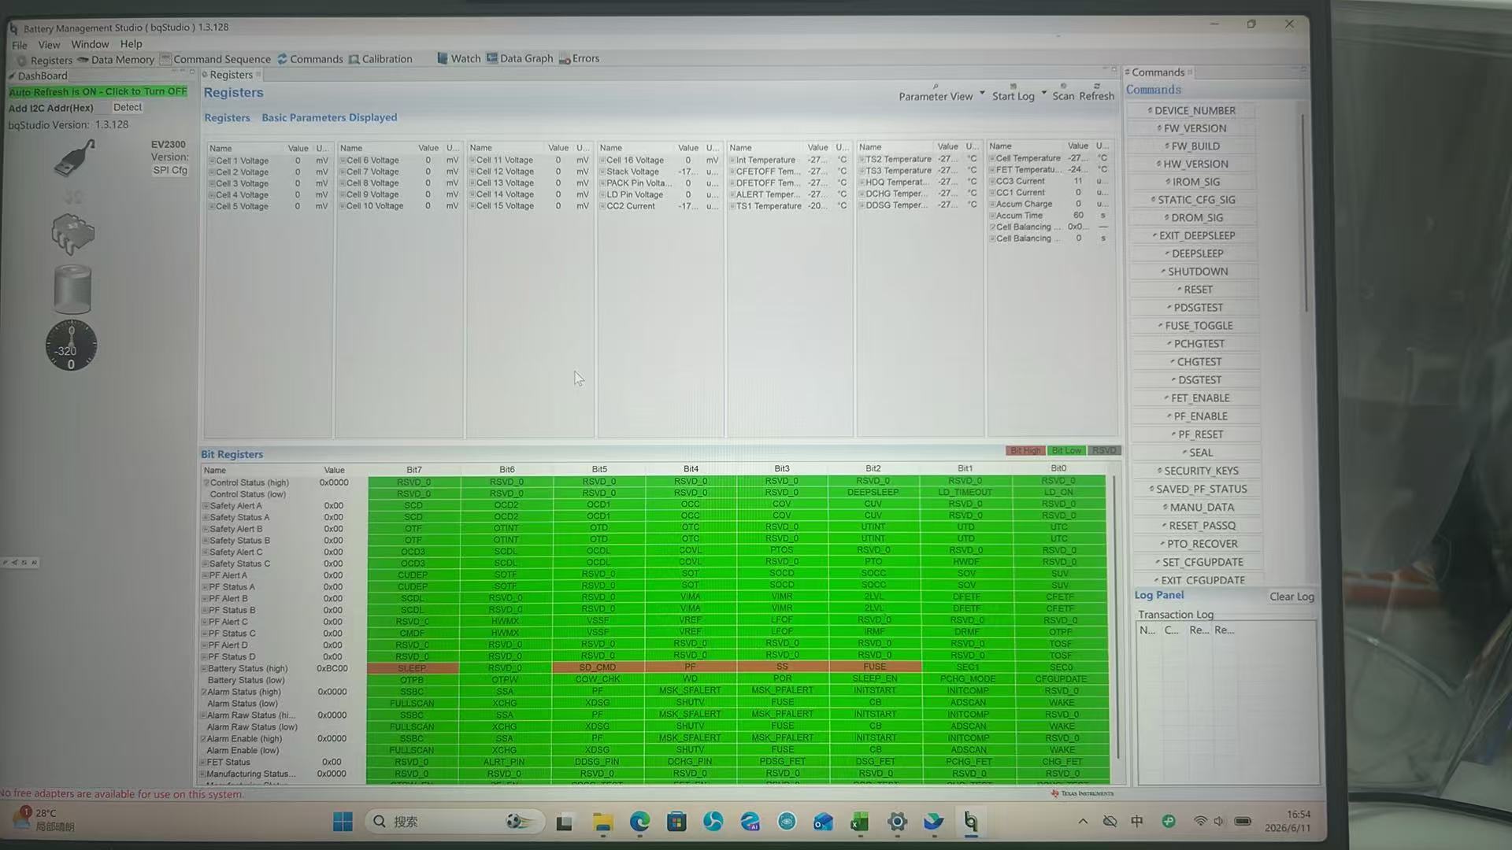This screenshot has width=1512, height=850.
Task: Click the RSVD legend swatch
Action: coord(1104,451)
